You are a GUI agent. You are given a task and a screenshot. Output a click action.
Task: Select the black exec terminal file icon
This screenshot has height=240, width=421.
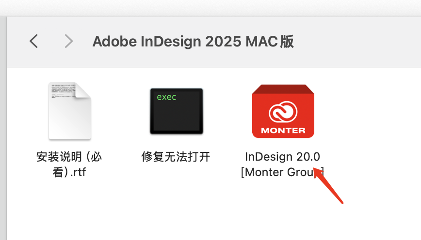click(176, 111)
